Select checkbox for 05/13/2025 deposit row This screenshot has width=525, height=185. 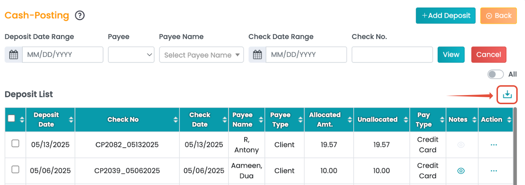15,143
